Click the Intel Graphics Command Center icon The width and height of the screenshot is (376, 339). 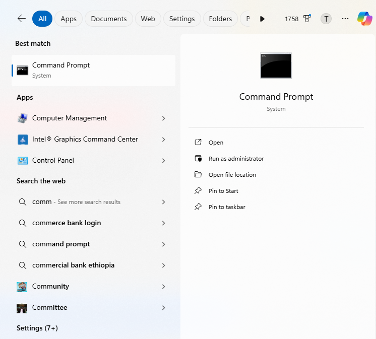tap(22, 140)
